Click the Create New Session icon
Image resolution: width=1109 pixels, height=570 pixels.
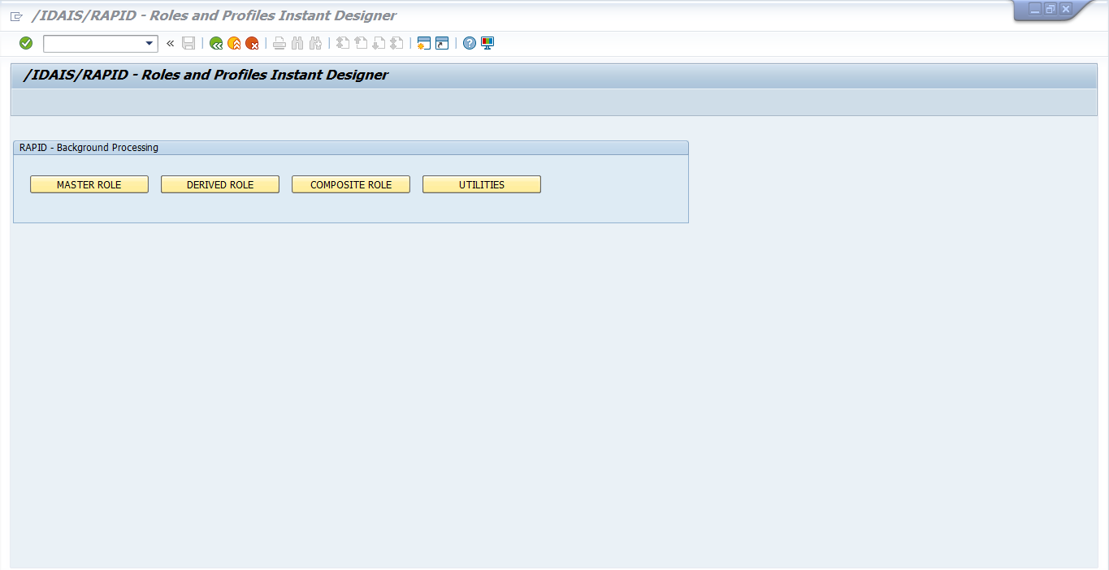pyautogui.click(x=424, y=43)
